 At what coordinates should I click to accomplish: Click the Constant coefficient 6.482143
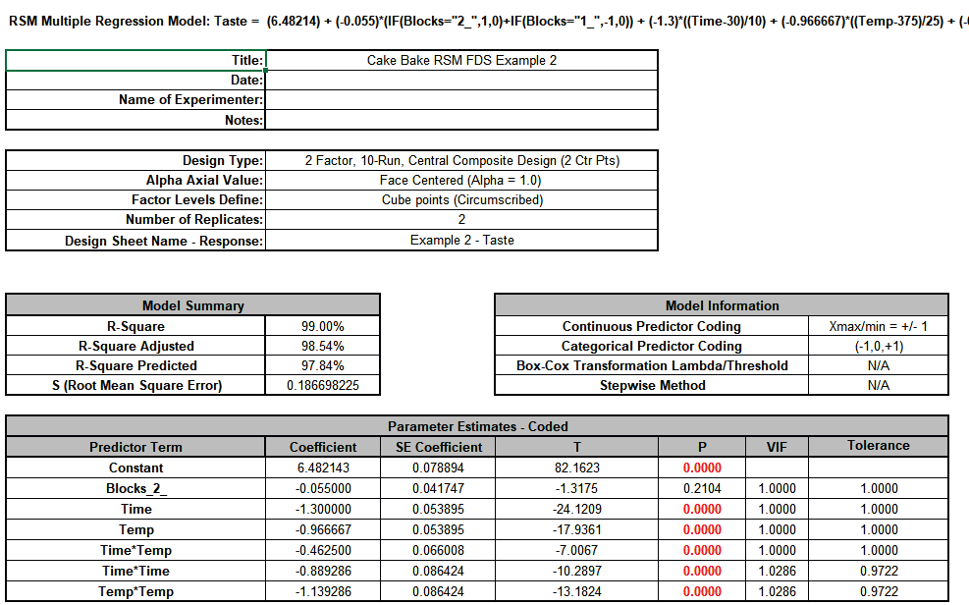[x=322, y=467]
